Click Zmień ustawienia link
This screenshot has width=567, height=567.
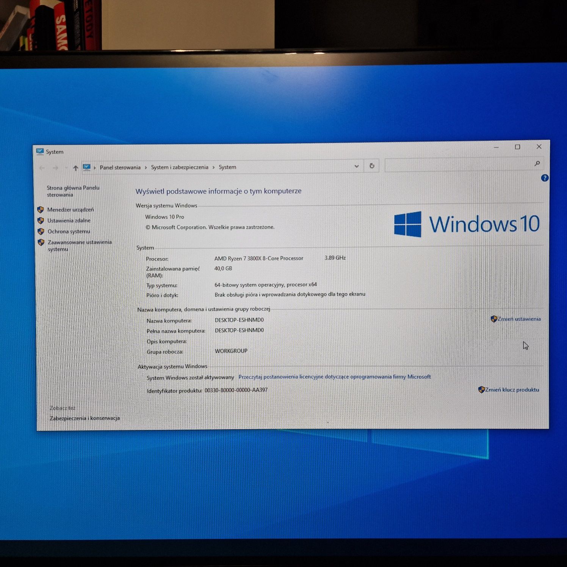pyautogui.click(x=519, y=319)
